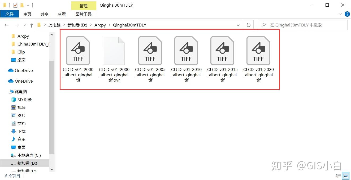This screenshot has height=180, width=351.
Task: Open the 文件 menu
Action: click(10, 14)
